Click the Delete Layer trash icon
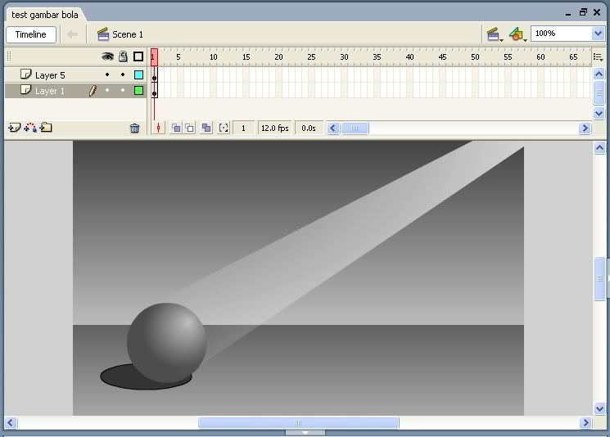 pos(134,128)
